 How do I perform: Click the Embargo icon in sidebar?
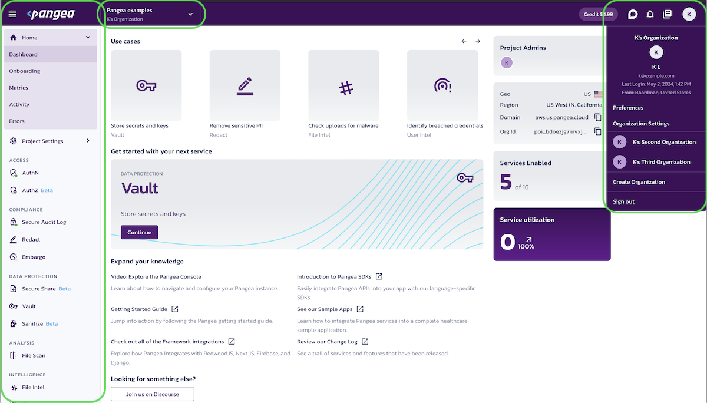tap(14, 257)
